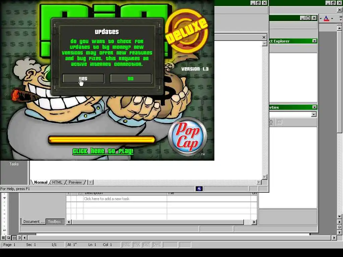This screenshot has height=257, width=343.
Task: Click '1/1' page count in status bar
Action: (54, 245)
